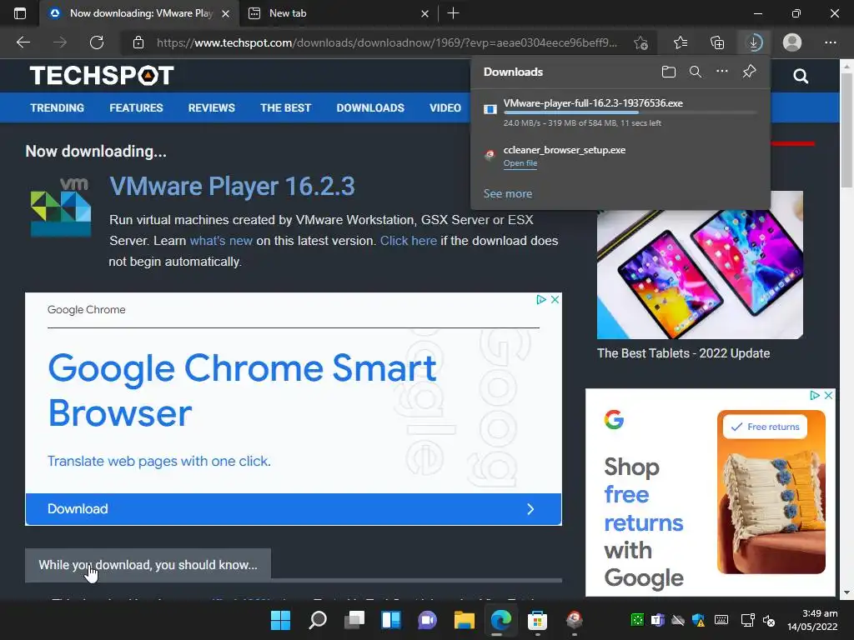Screen dimensions: 854x640
Task: Select 'While you download, you should know' tab
Action: 148,565
